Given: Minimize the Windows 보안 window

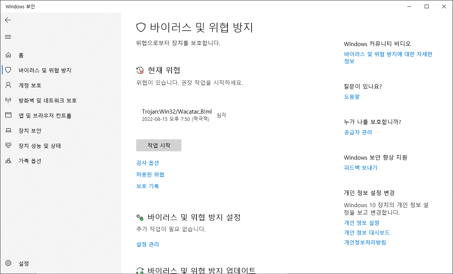Looking at the screenshot, I should (409, 6).
